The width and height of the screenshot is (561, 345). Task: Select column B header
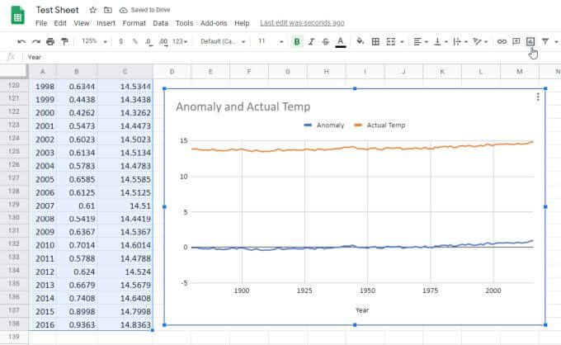click(x=77, y=72)
